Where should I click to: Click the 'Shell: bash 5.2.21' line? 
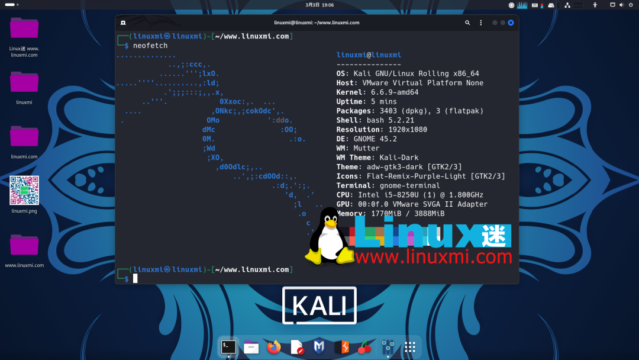point(375,120)
